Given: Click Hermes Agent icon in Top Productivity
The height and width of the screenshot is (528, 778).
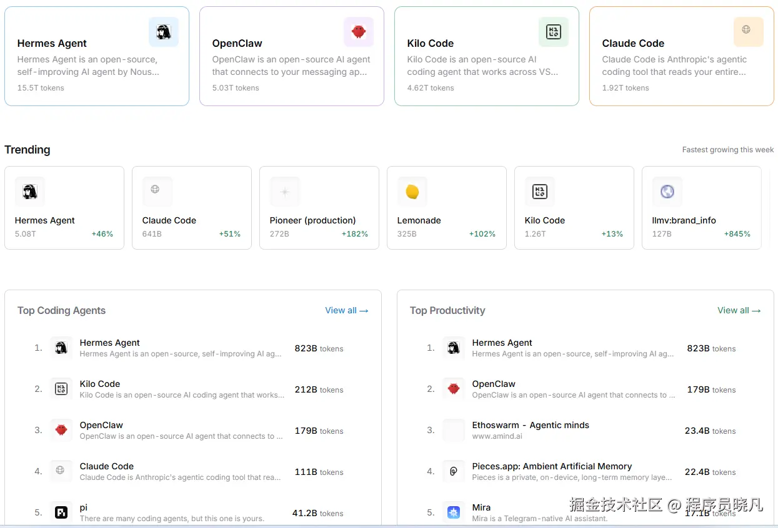Looking at the screenshot, I should 454,348.
